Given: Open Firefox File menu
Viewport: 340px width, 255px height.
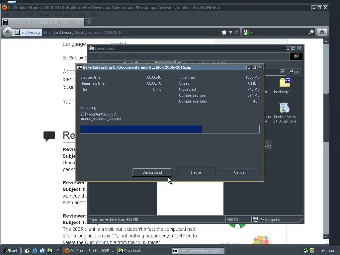Looking at the screenshot, I should 7,14.
